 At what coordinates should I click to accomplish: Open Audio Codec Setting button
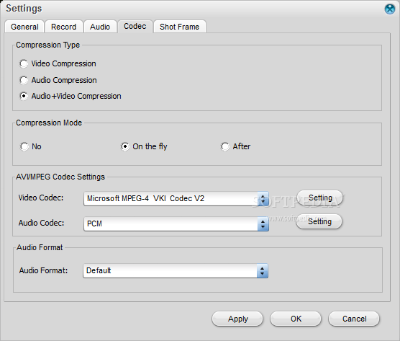coord(319,221)
